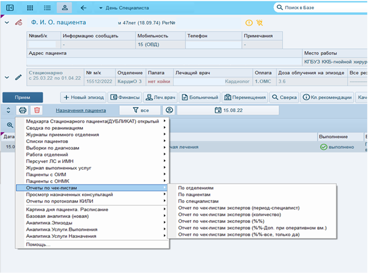368x273 pixels.
Task: Select 'По отделениям' submenu item
Action: (x=196, y=188)
